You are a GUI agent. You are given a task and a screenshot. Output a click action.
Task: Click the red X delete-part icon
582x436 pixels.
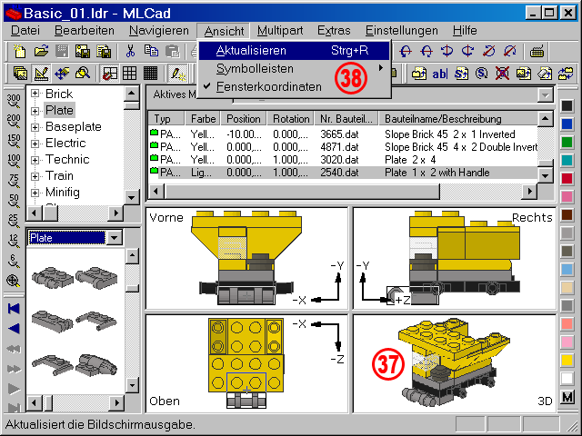502,74
